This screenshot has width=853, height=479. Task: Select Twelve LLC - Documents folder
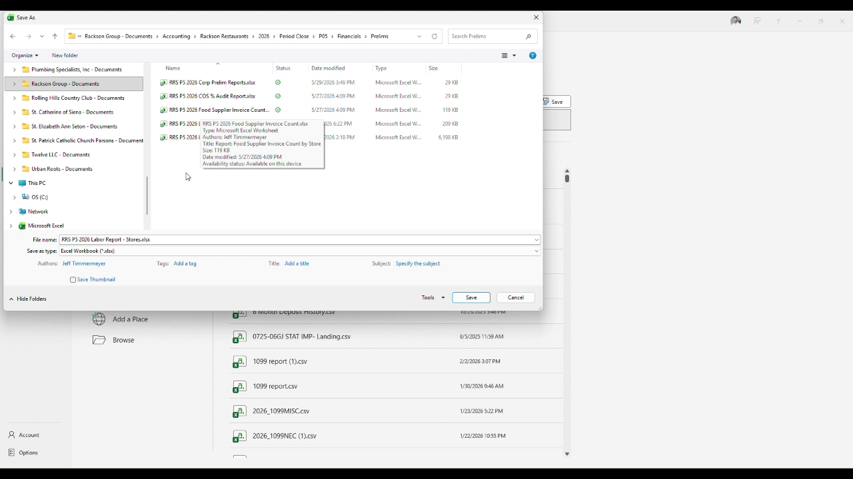[x=60, y=155]
